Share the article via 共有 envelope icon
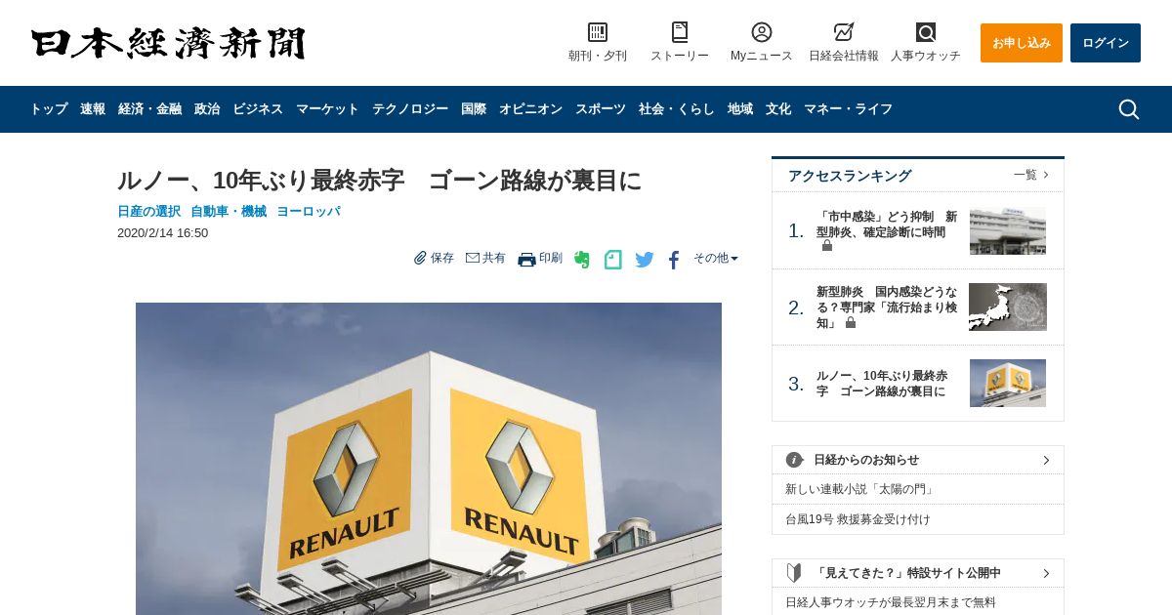This screenshot has width=1172, height=615. click(473, 258)
